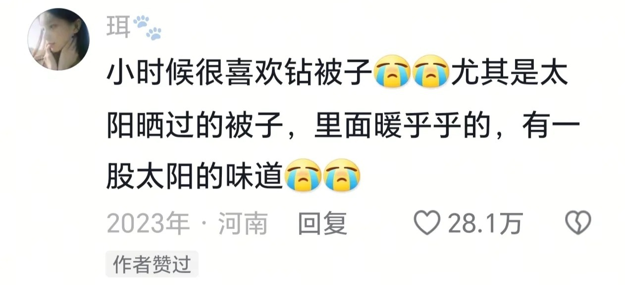This screenshot has width=625, height=285.
Task: Like the comment with the heart icon
Action: [x=427, y=223]
